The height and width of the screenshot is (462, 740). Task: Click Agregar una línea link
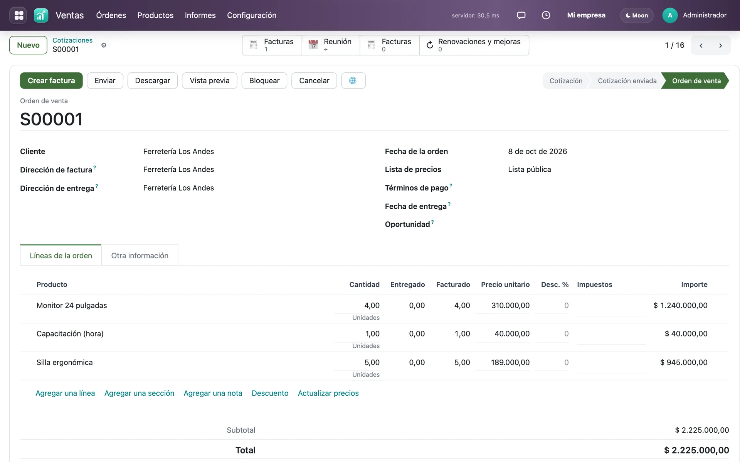coord(65,393)
